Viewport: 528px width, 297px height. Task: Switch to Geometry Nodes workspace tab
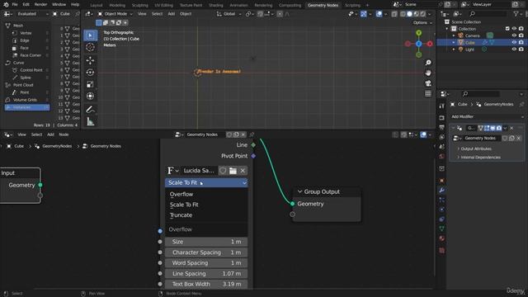[323, 5]
